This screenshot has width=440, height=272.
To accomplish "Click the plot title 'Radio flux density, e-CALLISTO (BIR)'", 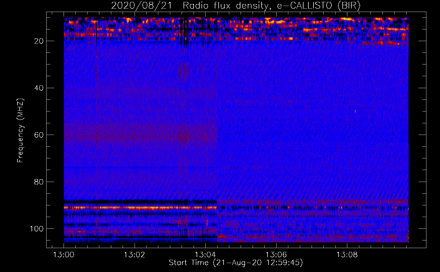I will pos(272,6).
